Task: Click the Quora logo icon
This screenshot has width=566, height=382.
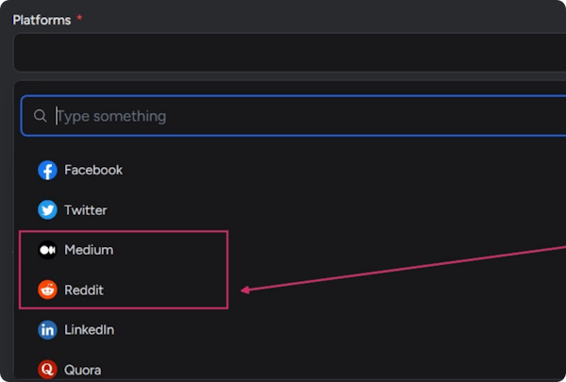Action: (x=47, y=370)
